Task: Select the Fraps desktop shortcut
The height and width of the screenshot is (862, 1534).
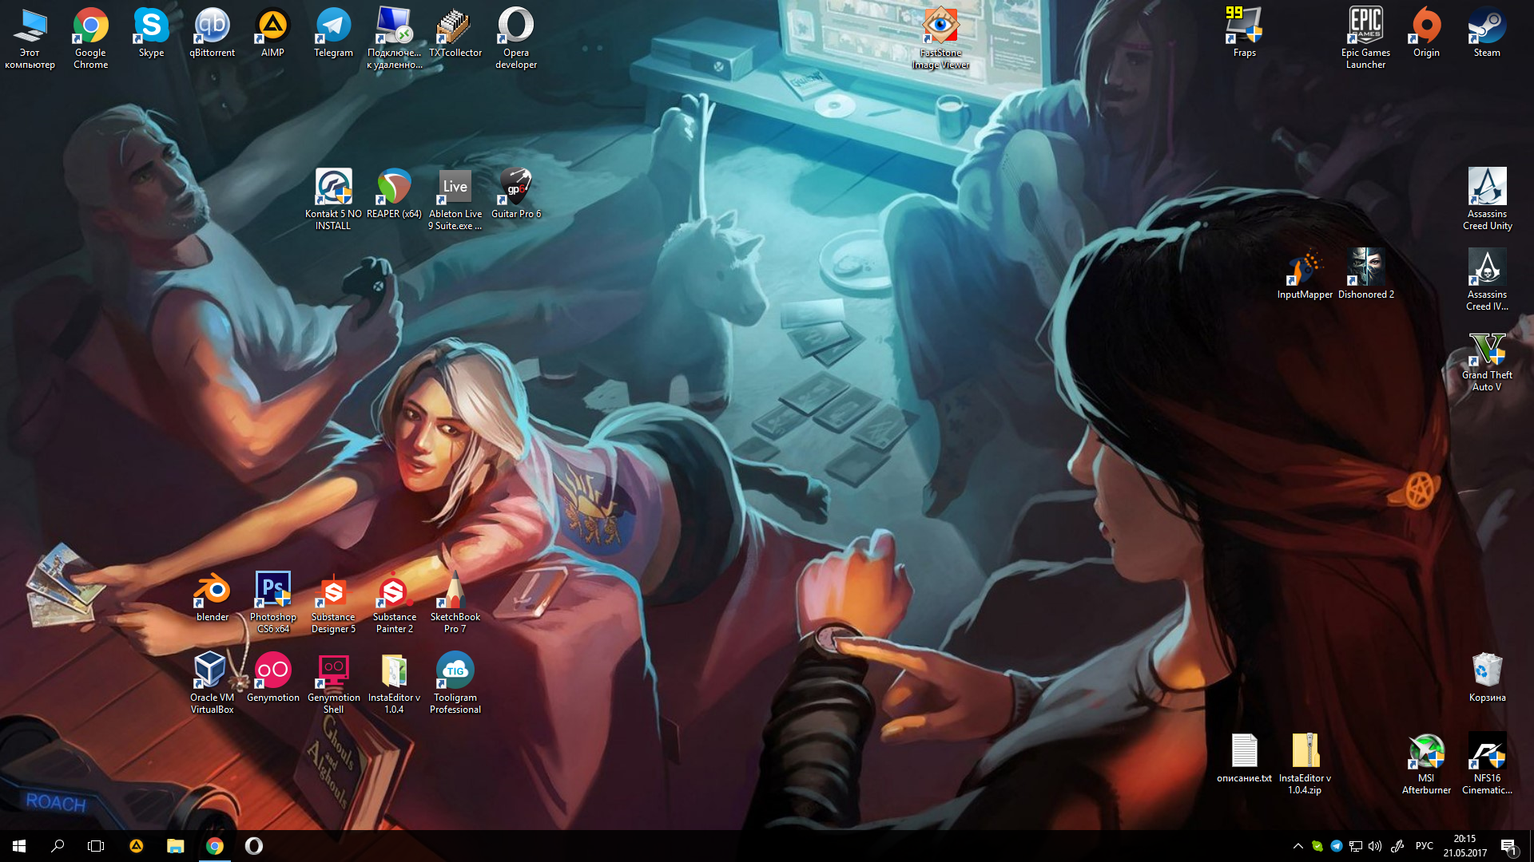Action: (1244, 33)
